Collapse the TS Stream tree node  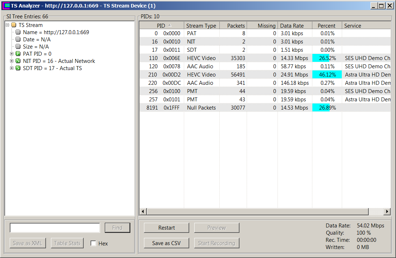pyautogui.click(x=8, y=25)
